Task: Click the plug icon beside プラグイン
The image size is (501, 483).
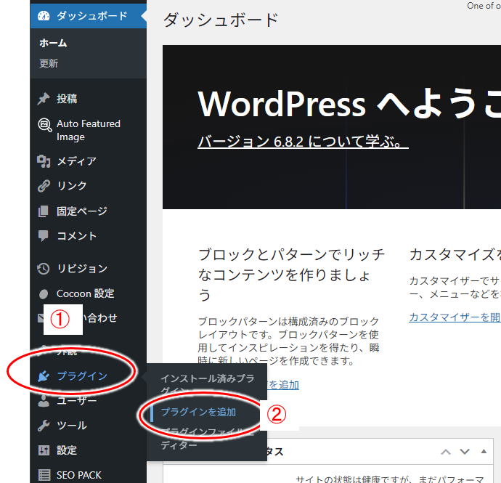Action: (x=44, y=376)
